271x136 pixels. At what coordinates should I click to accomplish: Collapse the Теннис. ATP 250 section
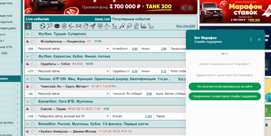click(x=27, y=79)
